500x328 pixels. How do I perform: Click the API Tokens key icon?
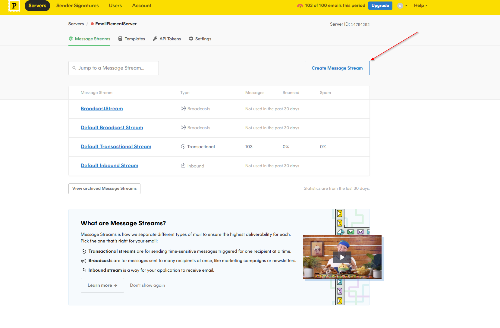[x=155, y=39]
